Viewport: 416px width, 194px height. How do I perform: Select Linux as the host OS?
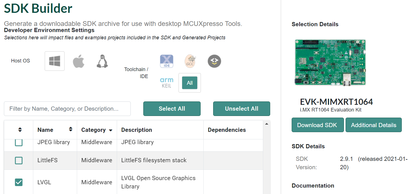[x=103, y=61]
